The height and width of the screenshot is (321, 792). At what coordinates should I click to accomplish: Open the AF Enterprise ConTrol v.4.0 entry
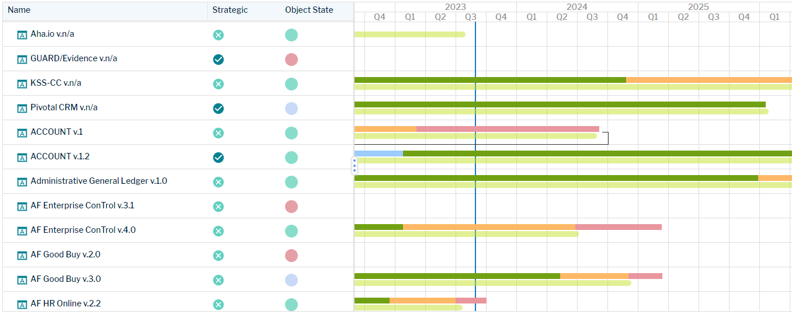83,230
